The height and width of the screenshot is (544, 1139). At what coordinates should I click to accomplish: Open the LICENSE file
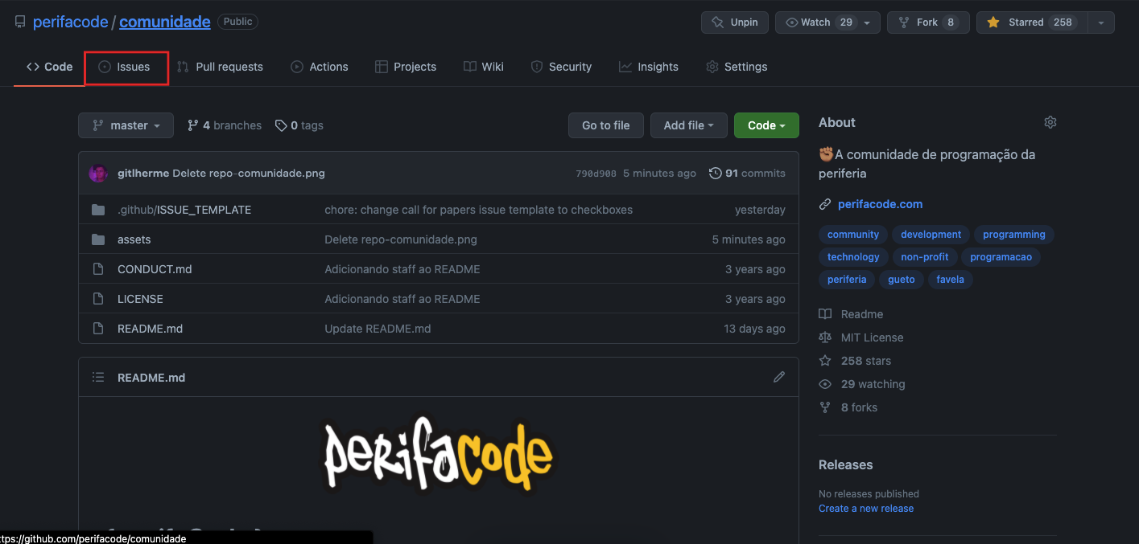pos(140,299)
